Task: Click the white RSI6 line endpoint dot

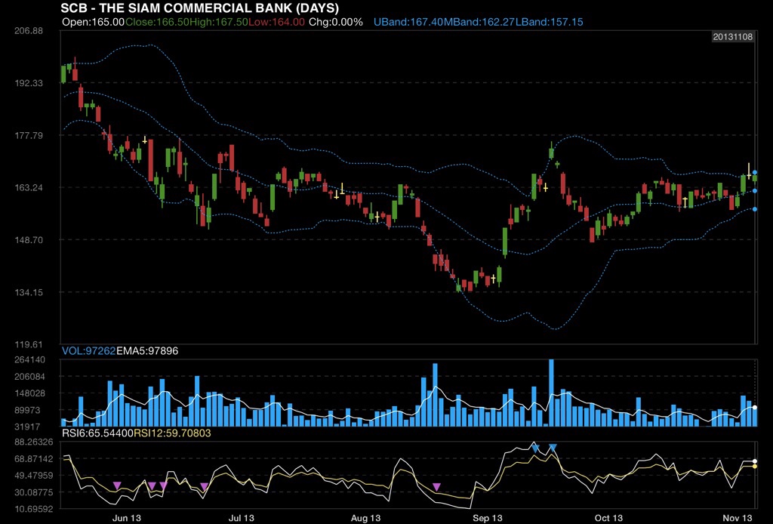Action: 755,461
